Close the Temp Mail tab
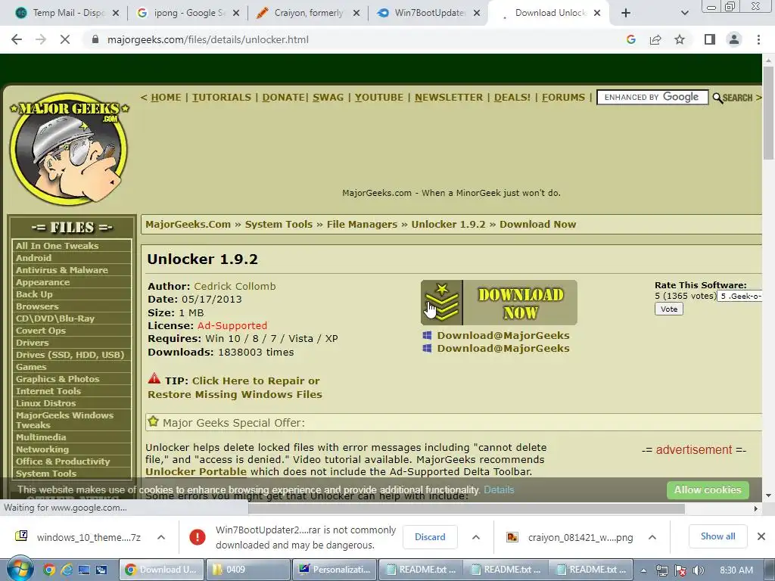 (x=116, y=13)
